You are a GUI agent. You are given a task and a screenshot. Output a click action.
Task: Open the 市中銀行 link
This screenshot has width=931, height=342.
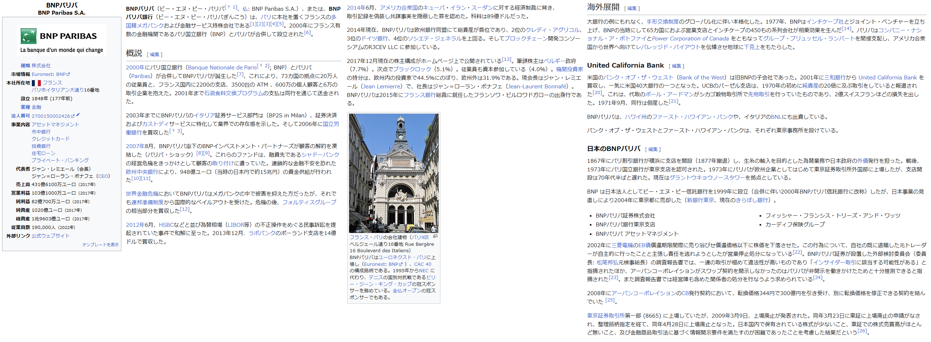tap(41, 132)
